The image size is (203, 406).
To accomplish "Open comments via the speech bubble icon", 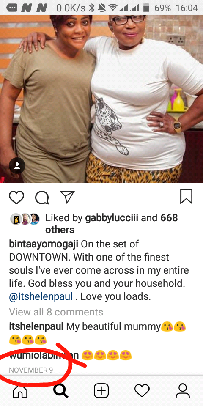I will click(42, 198).
